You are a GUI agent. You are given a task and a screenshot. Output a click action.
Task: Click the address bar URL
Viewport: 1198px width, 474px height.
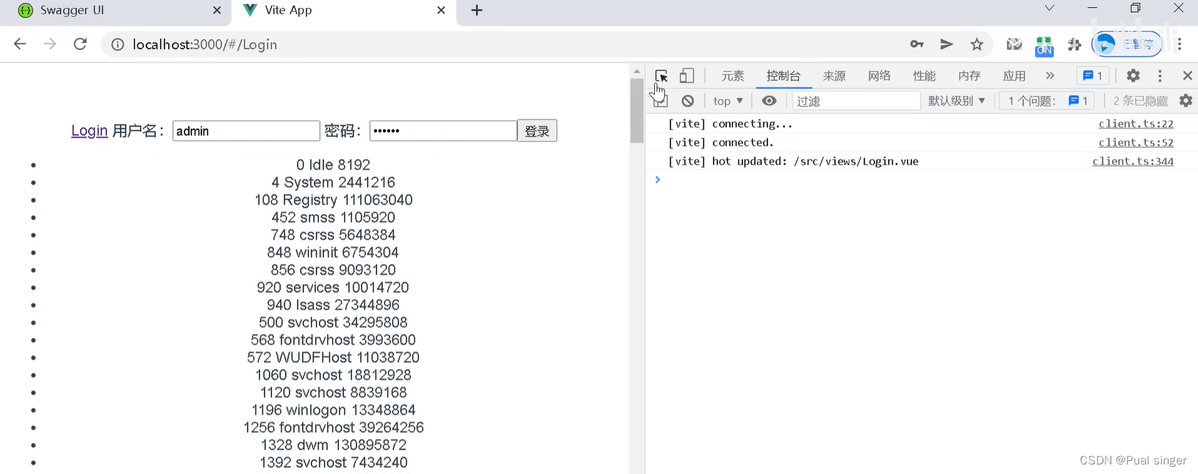coord(205,45)
